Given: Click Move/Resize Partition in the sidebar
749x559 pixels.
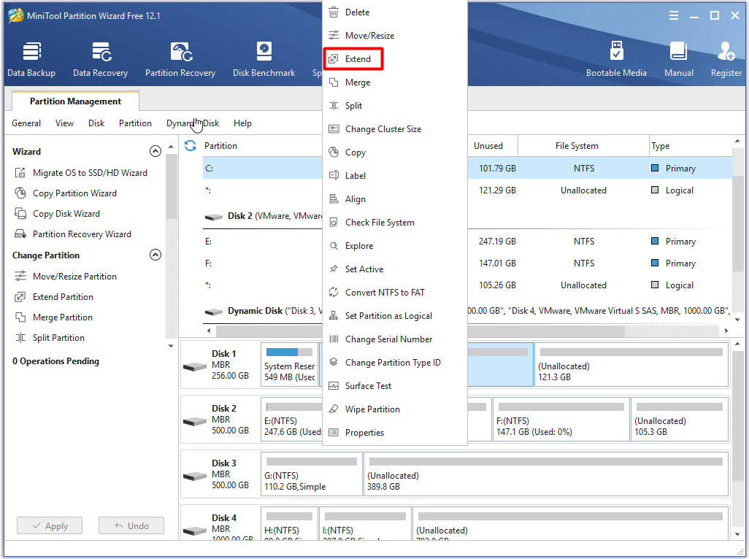Looking at the screenshot, I should (x=66, y=277).
